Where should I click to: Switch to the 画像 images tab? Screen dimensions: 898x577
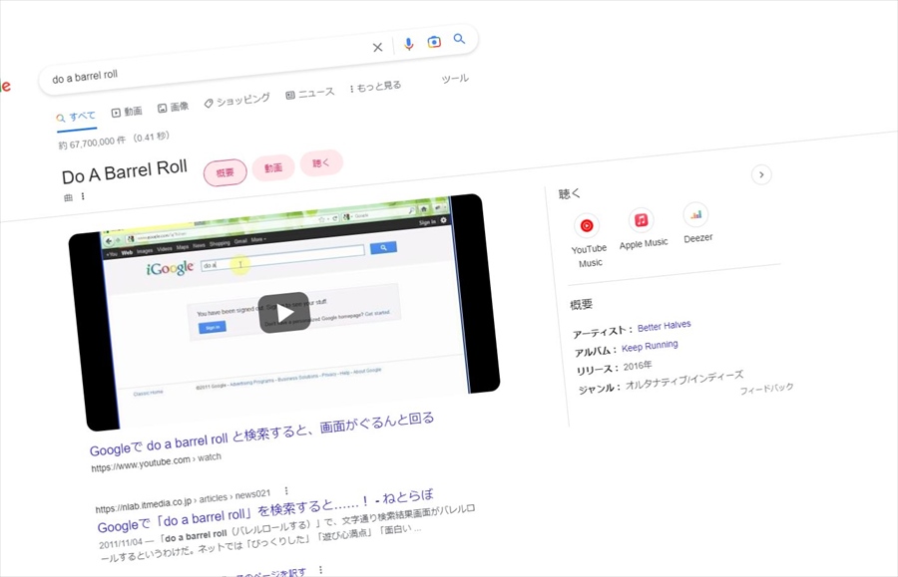click(x=173, y=107)
